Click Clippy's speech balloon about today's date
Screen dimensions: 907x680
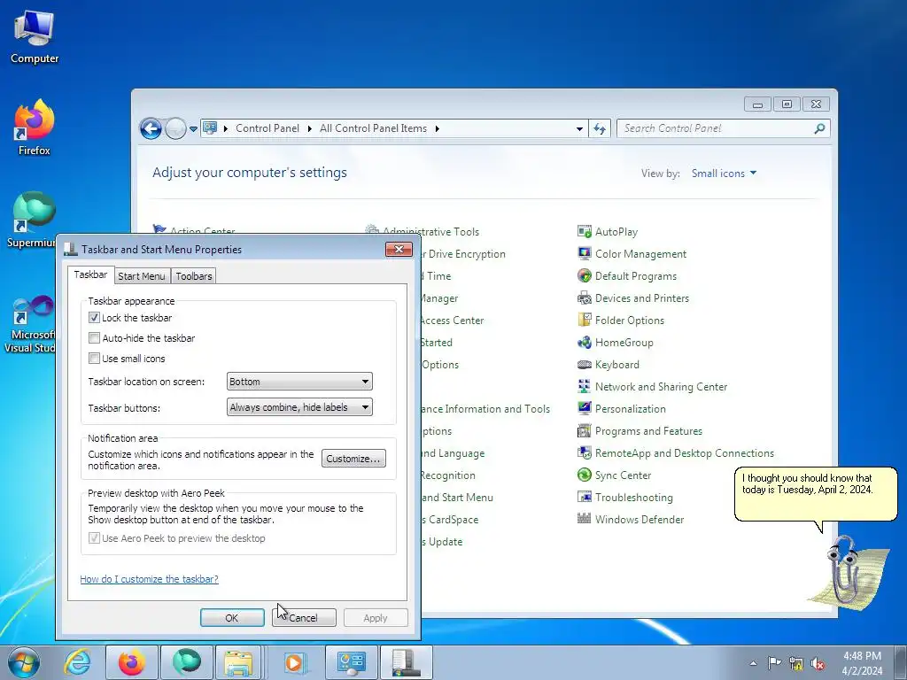pyautogui.click(x=816, y=494)
